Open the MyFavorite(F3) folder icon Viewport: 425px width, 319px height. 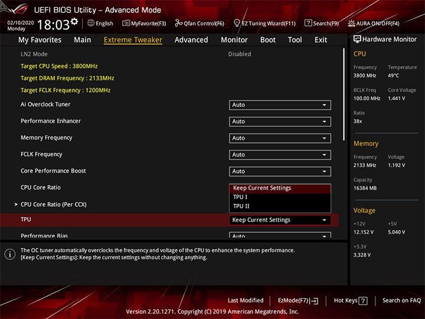coord(126,23)
